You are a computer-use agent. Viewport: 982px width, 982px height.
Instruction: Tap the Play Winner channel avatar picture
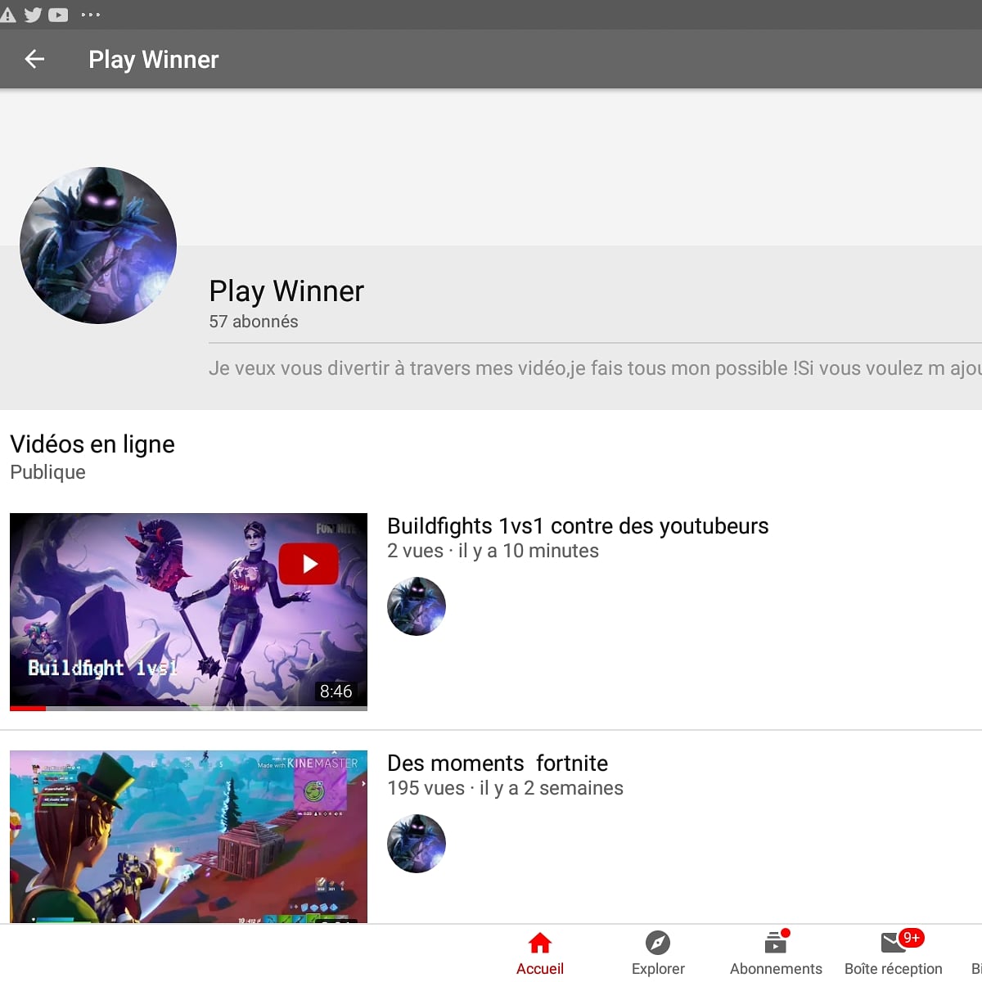pos(97,245)
